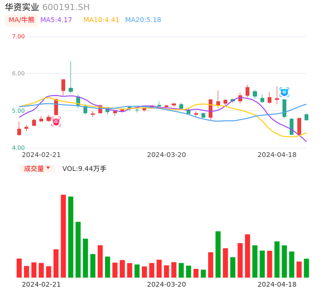Image resolution: width=329 pixels, height=291 pixels.
Task: Click the pink bull marker icon on chart
Action: pos(56,122)
